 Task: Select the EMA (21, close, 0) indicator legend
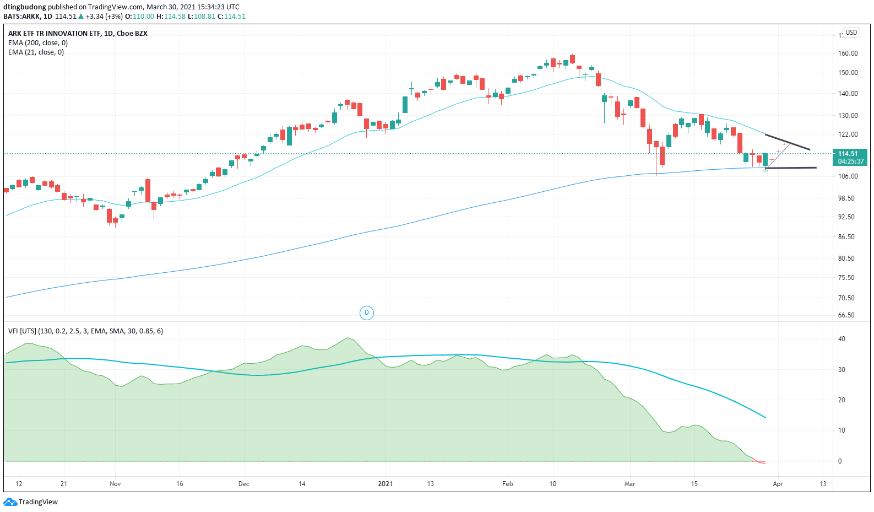[x=36, y=52]
